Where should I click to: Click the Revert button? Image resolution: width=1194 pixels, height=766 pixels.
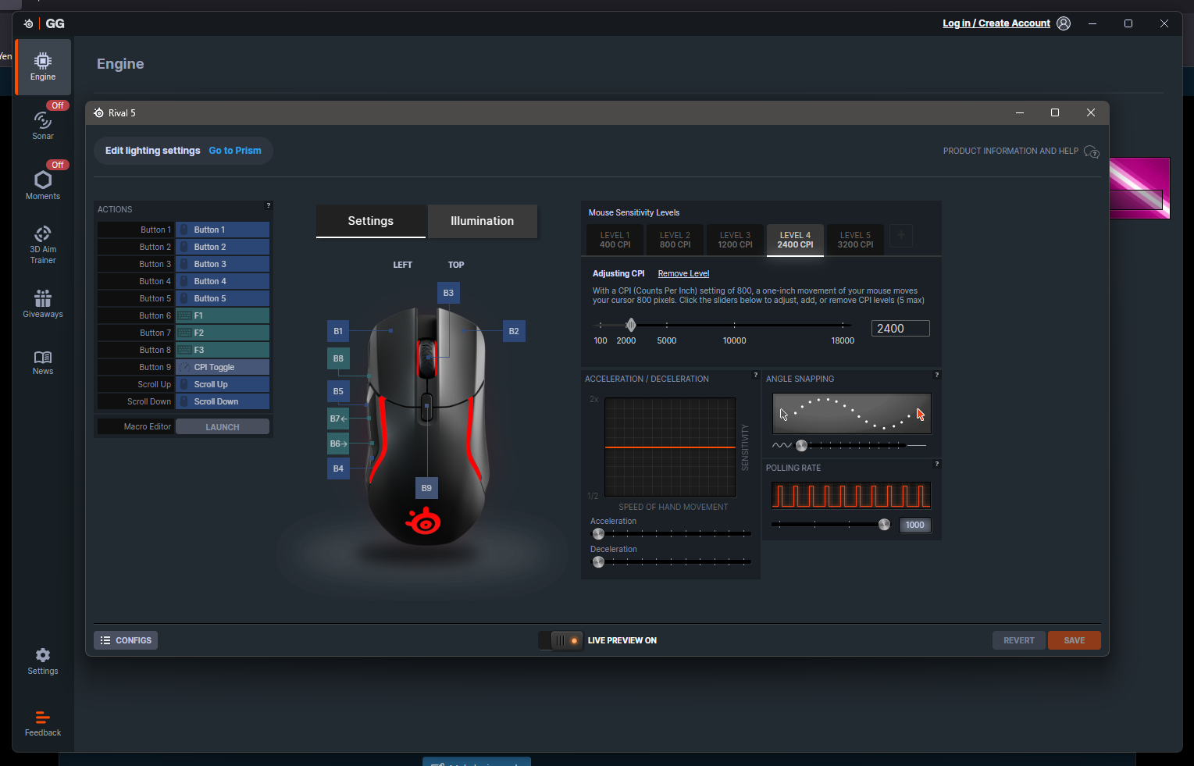point(1019,640)
